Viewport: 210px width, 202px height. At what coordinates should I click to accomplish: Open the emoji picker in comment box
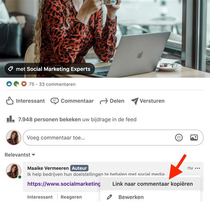point(179,138)
